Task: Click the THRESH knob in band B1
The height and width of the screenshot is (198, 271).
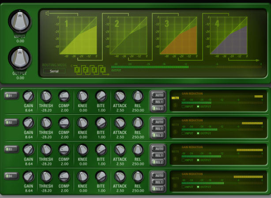Action: (x=46, y=96)
